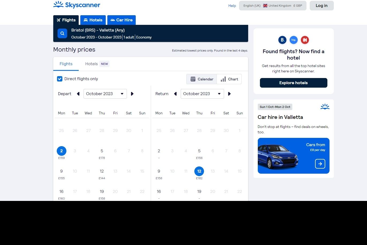Select 12 October as the return date

pos(199,171)
